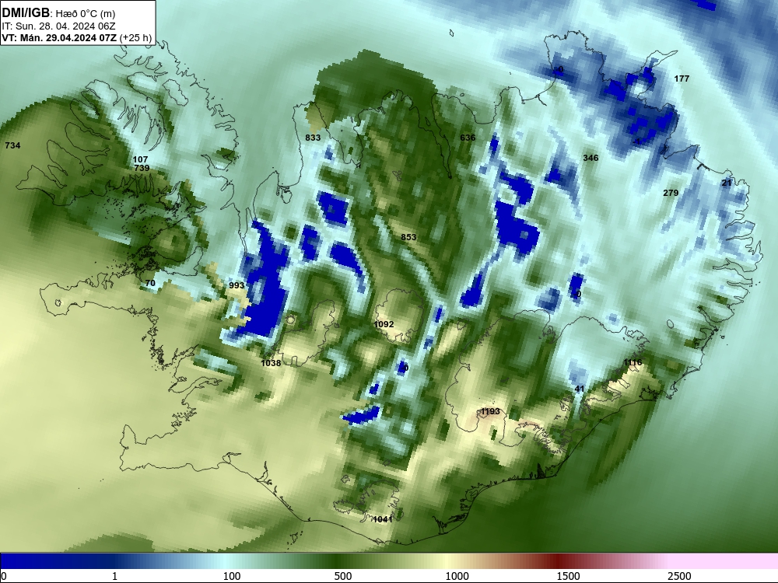Click the map value 739
This screenshot has height=583, width=778.
[x=142, y=168]
